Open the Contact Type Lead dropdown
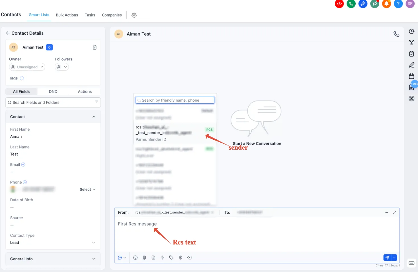Screen dimensions: 418x272 [x=53, y=243]
